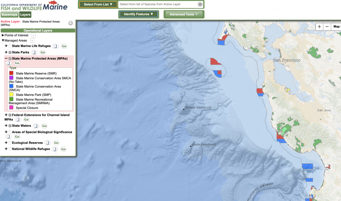Open the Advanced Tools menu
Viewport: 341px width, 201px height.
[184, 14]
